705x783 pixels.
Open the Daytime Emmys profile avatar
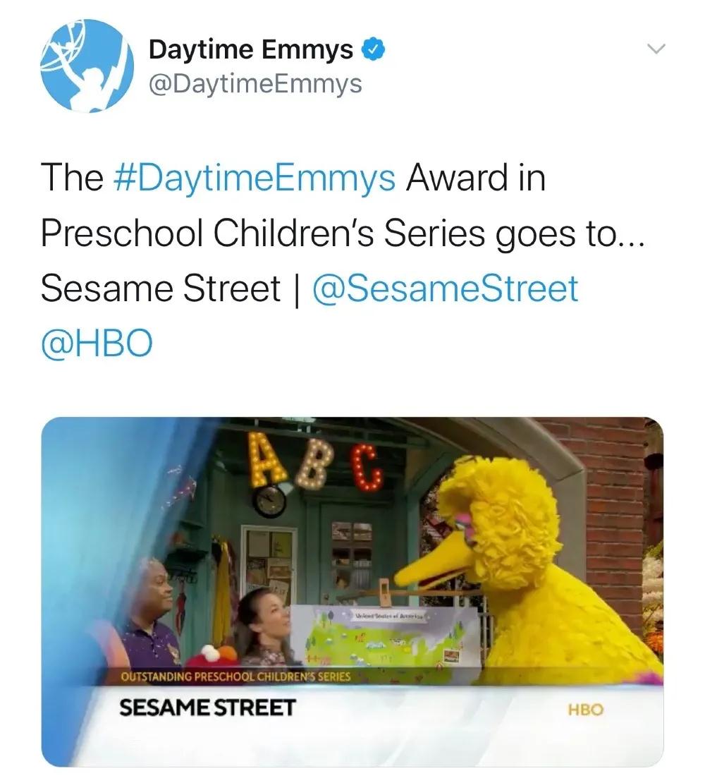pos(87,66)
